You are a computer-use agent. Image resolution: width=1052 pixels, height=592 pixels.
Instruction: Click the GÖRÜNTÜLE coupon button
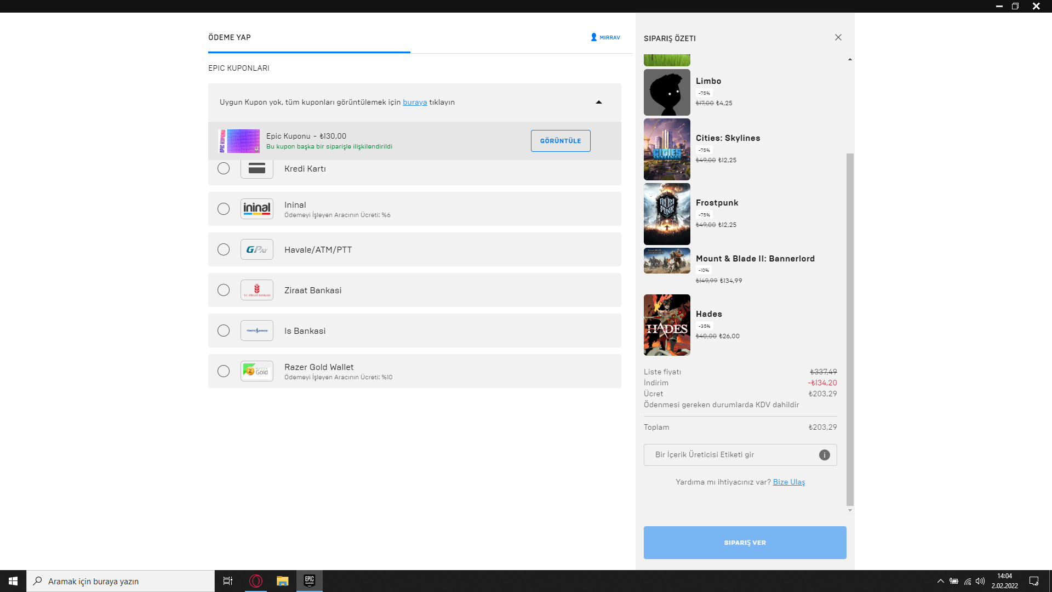click(x=561, y=141)
